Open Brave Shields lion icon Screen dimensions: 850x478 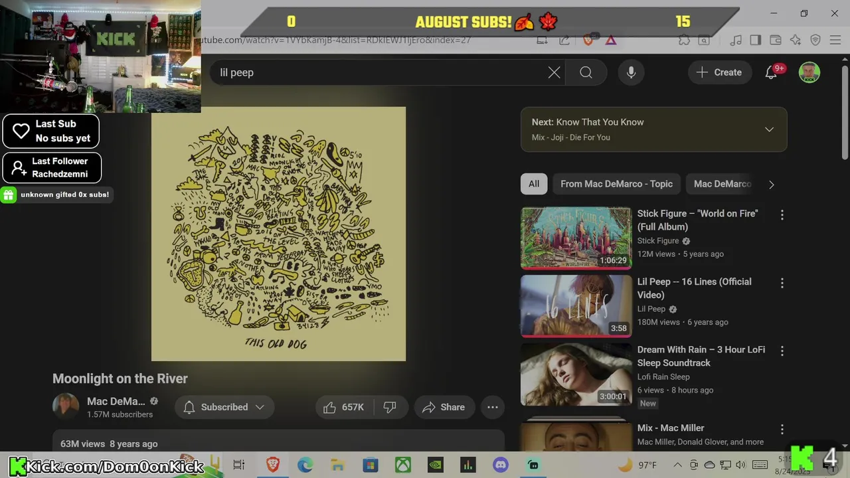588,40
